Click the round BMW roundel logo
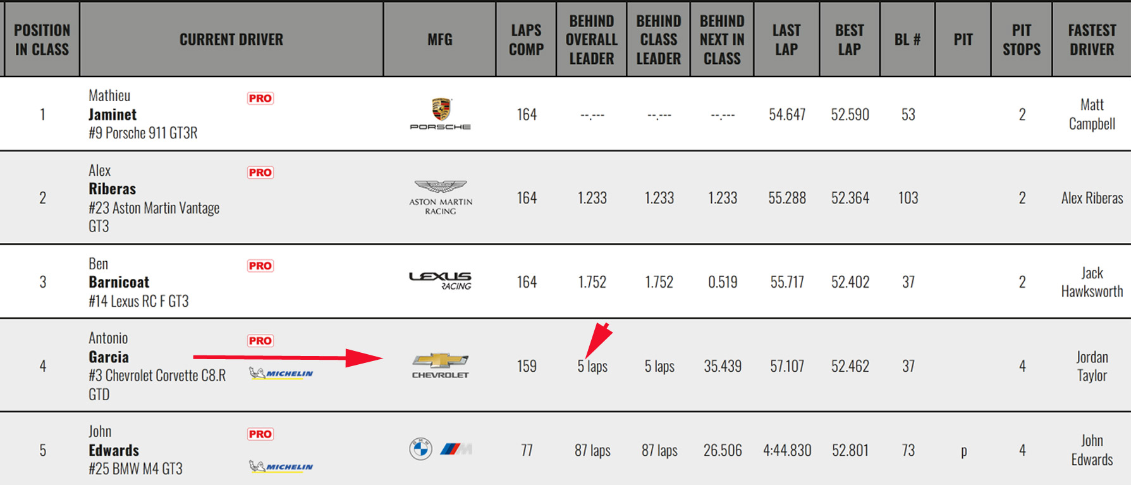This screenshot has width=1131, height=485. (x=420, y=449)
